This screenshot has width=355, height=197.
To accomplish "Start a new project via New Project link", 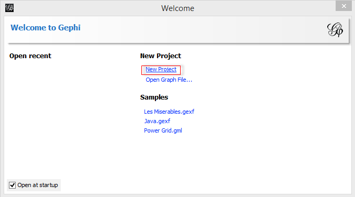I will point(161,69).
